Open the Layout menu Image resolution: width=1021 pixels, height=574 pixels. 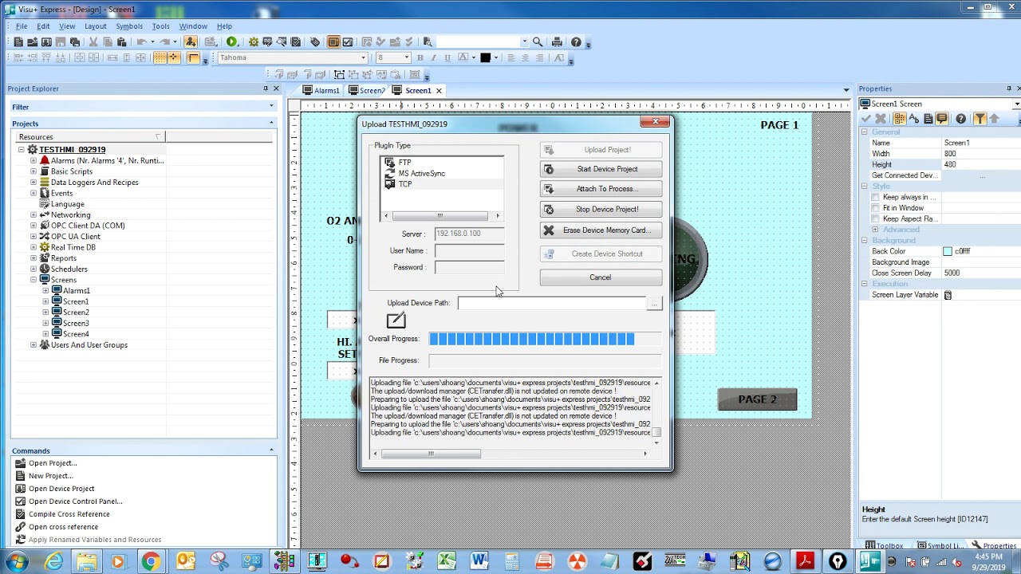coord(95,26)
